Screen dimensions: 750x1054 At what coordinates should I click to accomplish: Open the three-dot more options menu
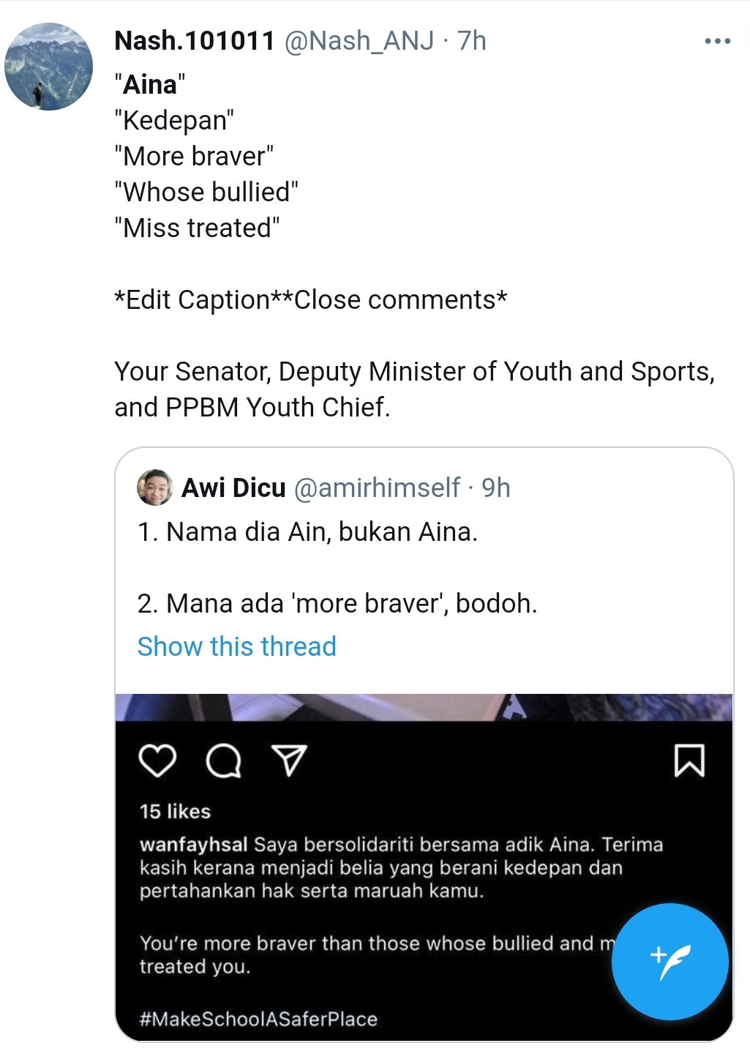[717, 41]
